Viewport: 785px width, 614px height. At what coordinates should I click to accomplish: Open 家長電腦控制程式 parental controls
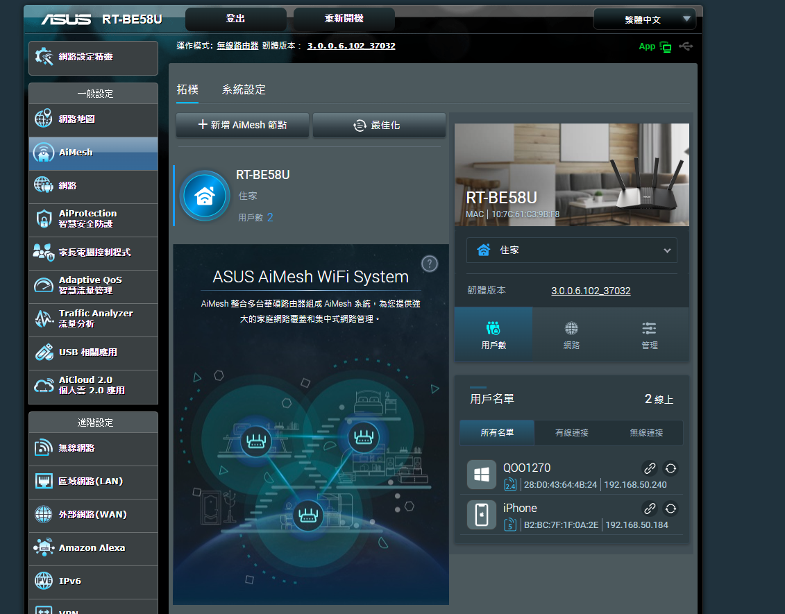93,253
